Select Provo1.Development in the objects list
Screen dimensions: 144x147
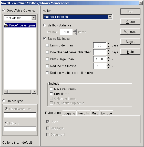(x=20, y=25)
